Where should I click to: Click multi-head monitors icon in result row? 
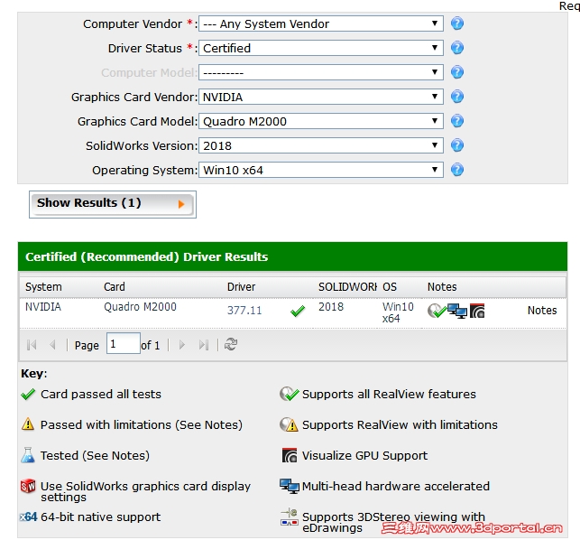457,311
